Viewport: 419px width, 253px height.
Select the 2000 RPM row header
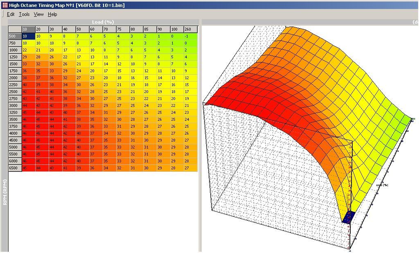click(15, 78)
